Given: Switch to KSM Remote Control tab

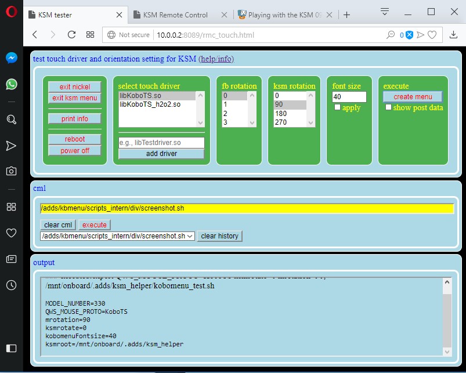Looking at the screenshot, I should (180, 15).
